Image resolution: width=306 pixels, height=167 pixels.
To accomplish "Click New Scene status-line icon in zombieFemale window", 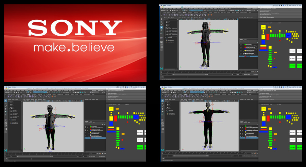I will 171,10.
